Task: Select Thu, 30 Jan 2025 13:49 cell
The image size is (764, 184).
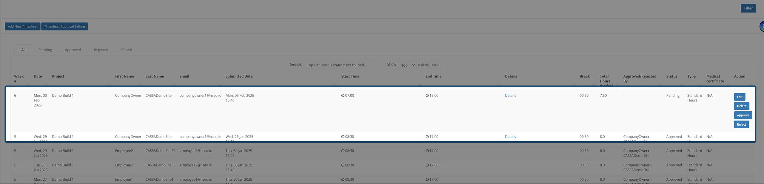Action: [239, 153]
